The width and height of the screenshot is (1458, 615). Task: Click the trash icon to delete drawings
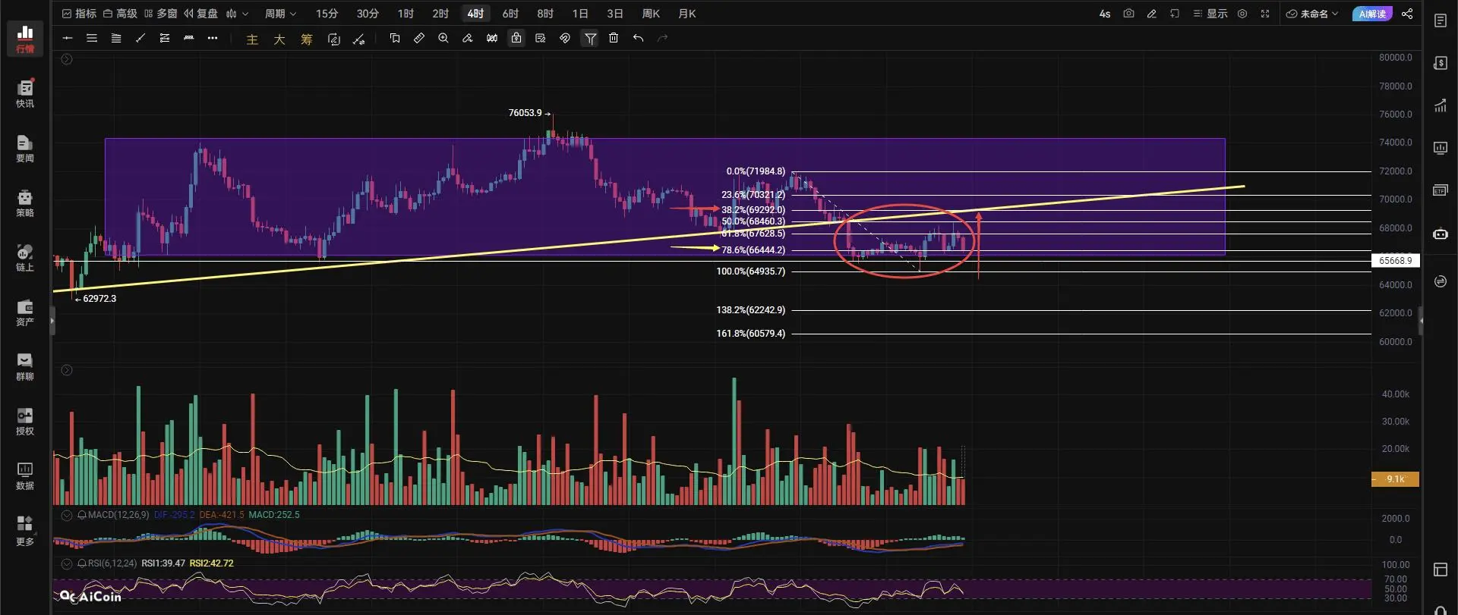[614, 38]
